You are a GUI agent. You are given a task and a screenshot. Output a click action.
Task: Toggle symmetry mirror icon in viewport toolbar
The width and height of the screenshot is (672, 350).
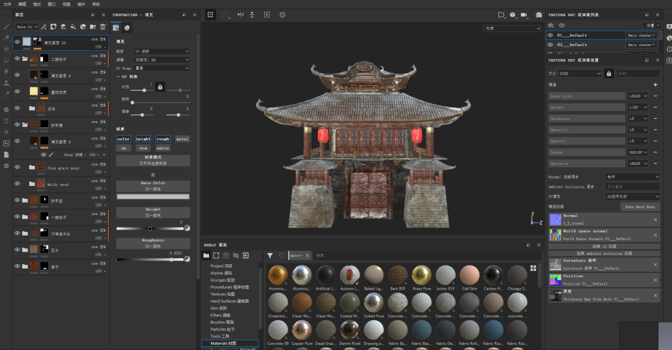point(241,14)
